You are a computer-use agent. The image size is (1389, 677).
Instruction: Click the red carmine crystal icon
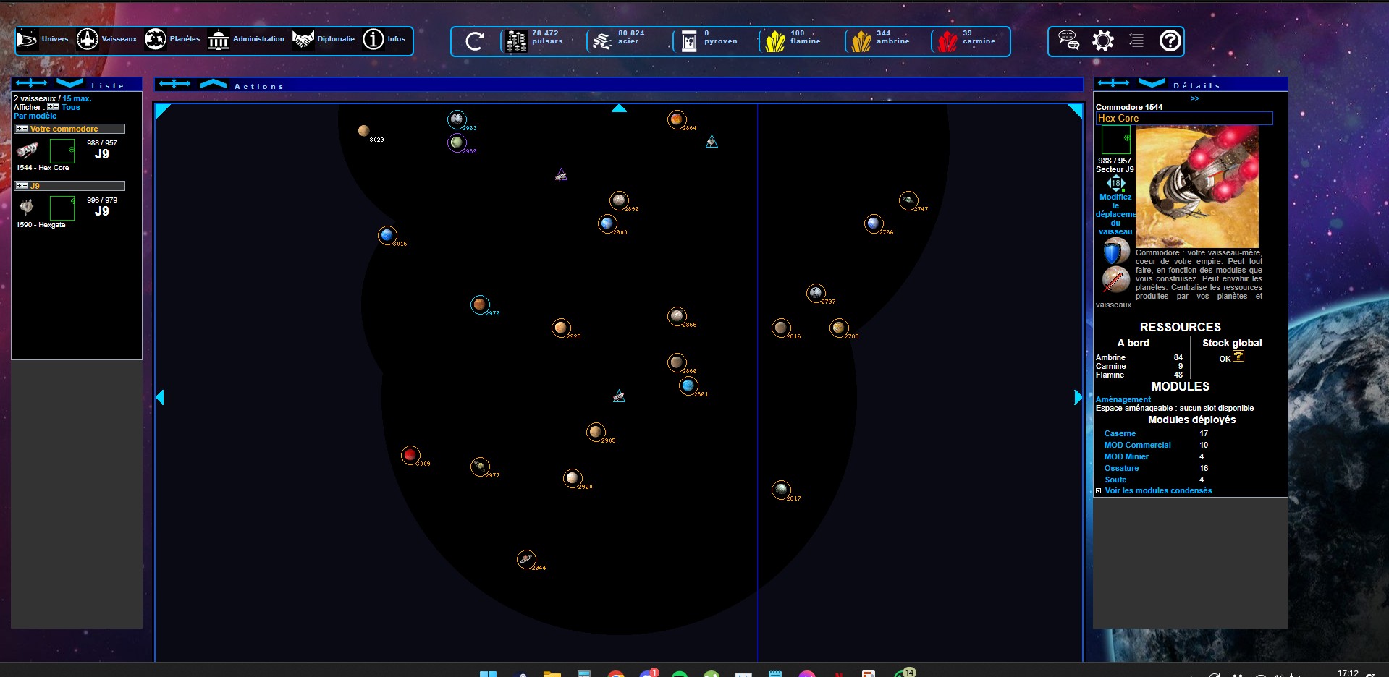[947, 41]
